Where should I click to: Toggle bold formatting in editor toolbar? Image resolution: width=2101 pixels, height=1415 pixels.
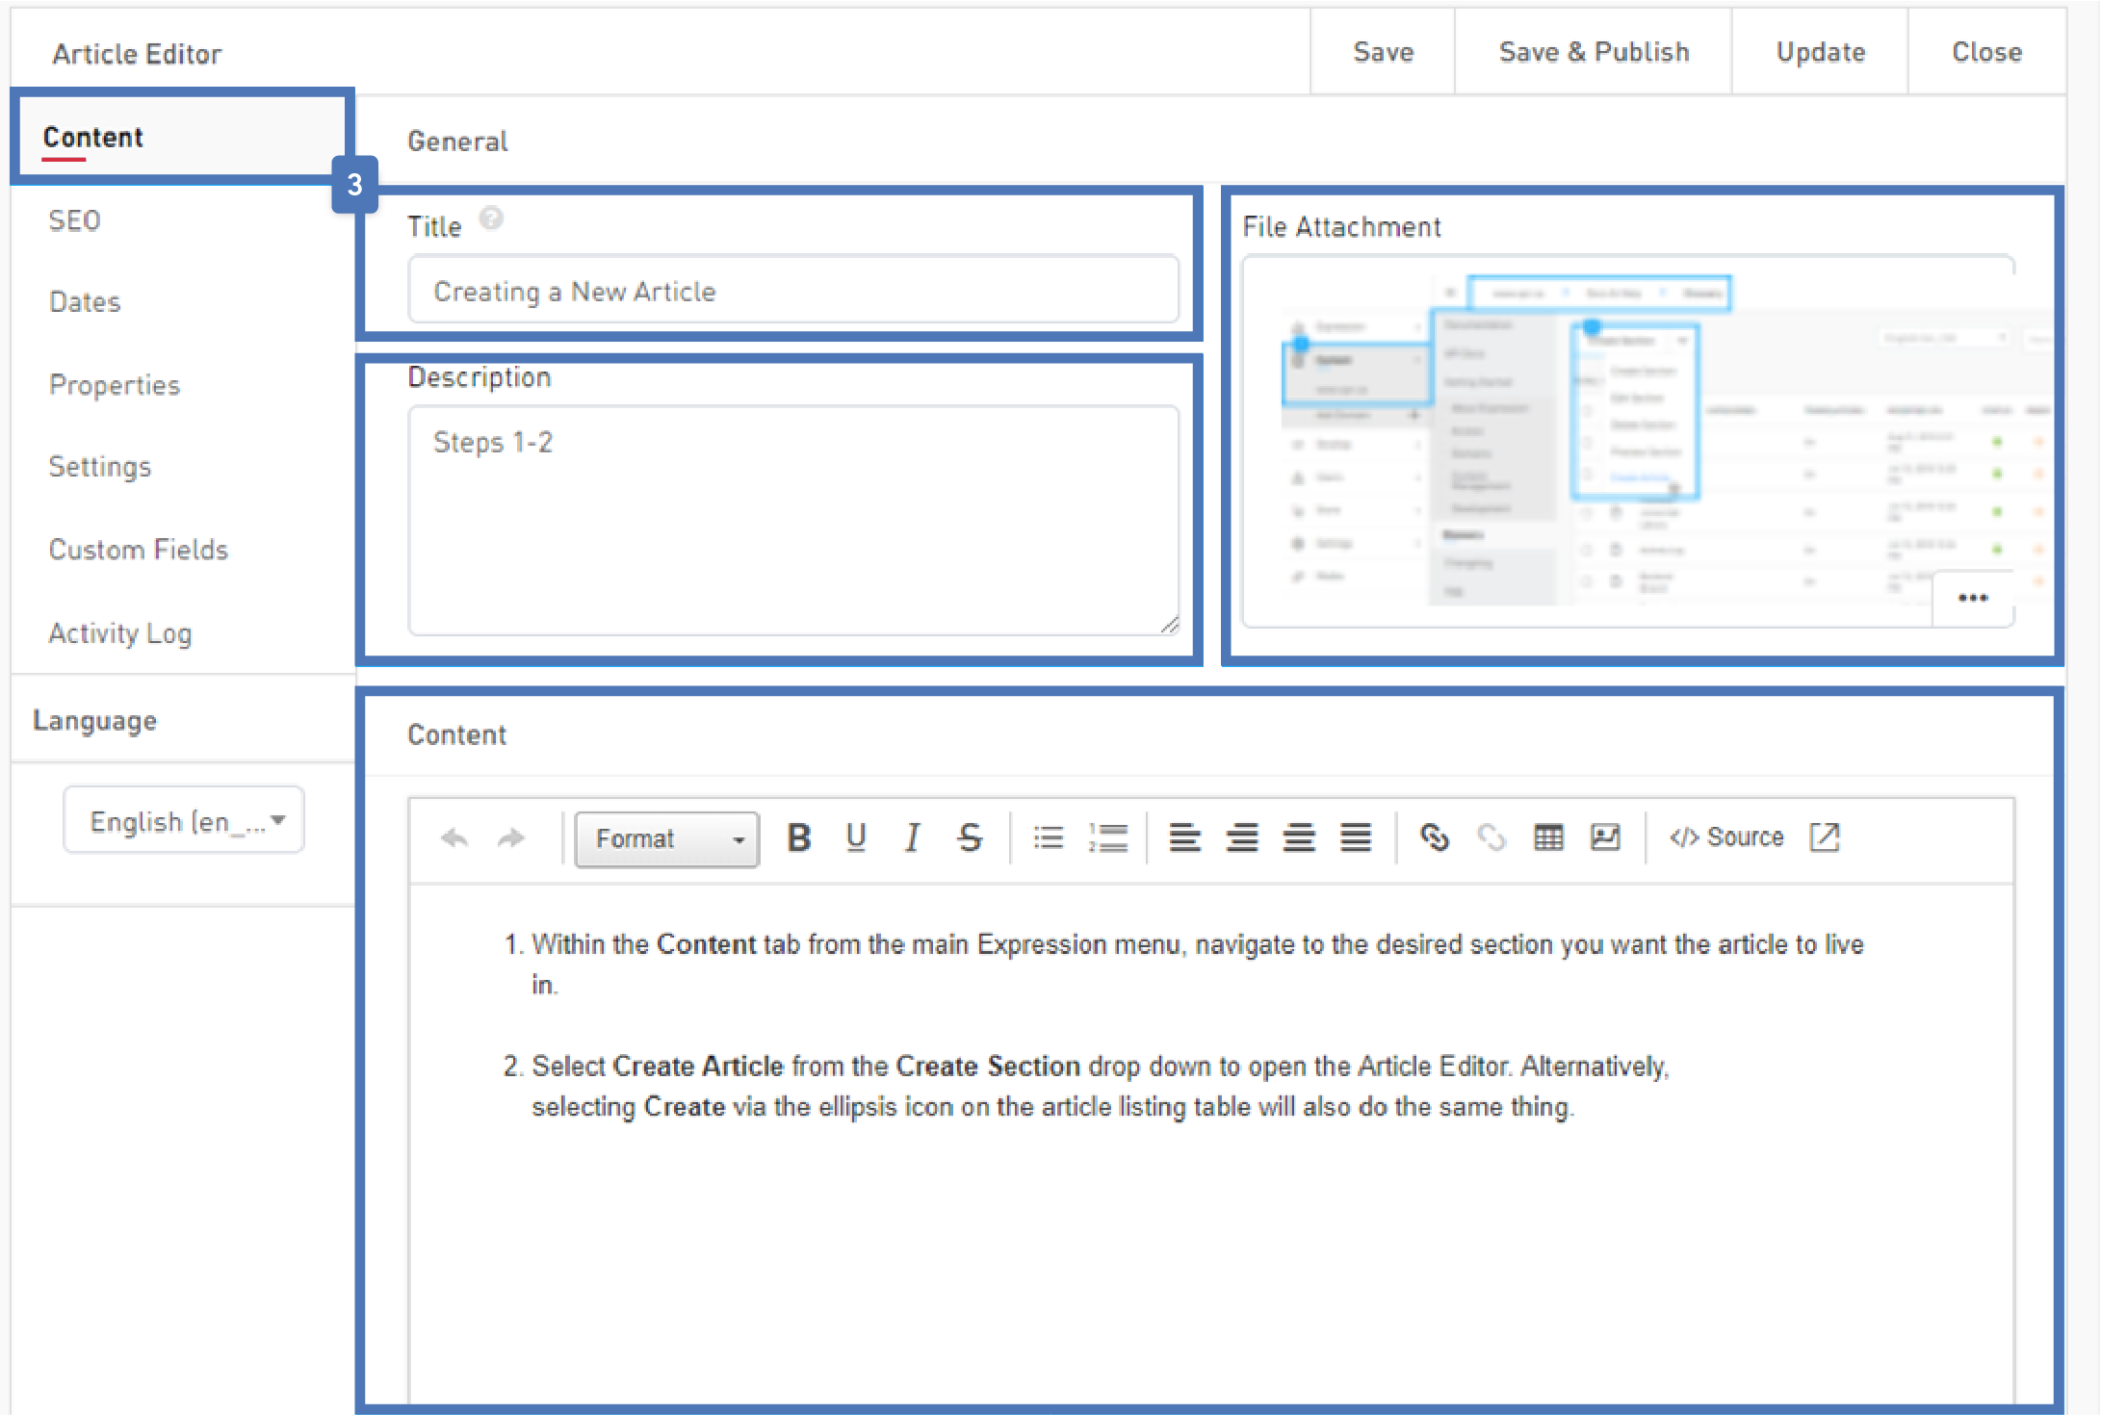[x=798, y=837]
